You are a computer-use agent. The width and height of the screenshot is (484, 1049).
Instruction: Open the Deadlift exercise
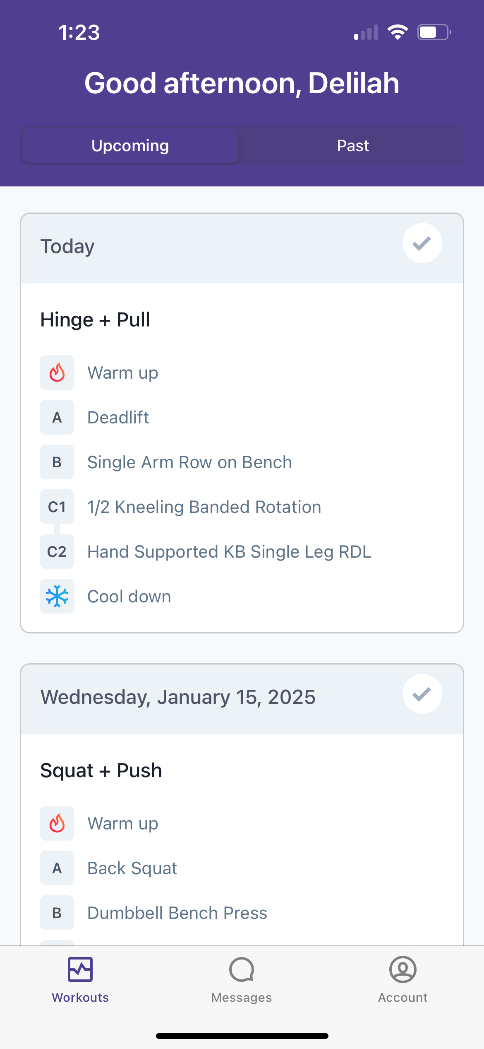click(x=118, y=417)
